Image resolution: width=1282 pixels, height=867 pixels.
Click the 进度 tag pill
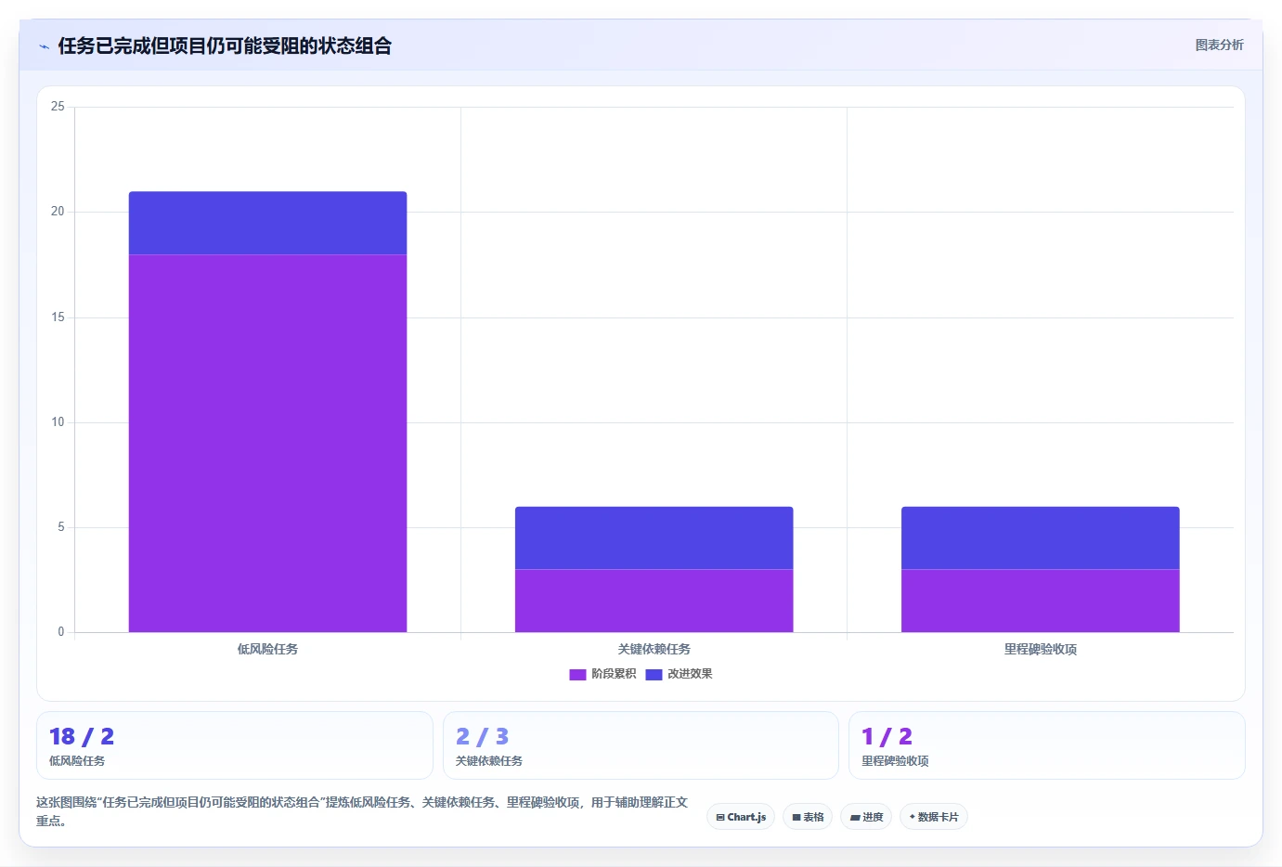[x=866, y=817]
